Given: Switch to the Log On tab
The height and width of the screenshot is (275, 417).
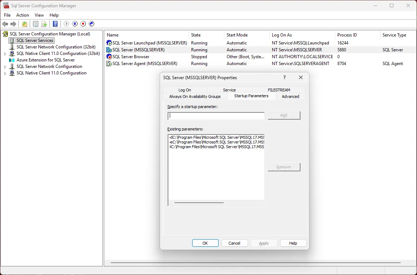Looking at the screenshot, I should click(x=185, y=90).
